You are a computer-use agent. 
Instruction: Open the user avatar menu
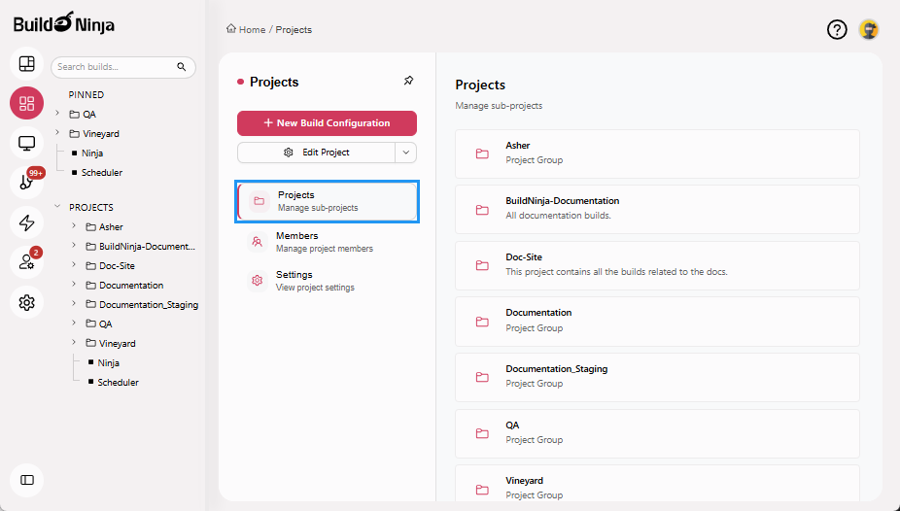click(869, 29)
